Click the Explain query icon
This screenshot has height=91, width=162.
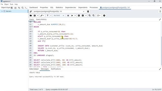(x=79, y=15)
